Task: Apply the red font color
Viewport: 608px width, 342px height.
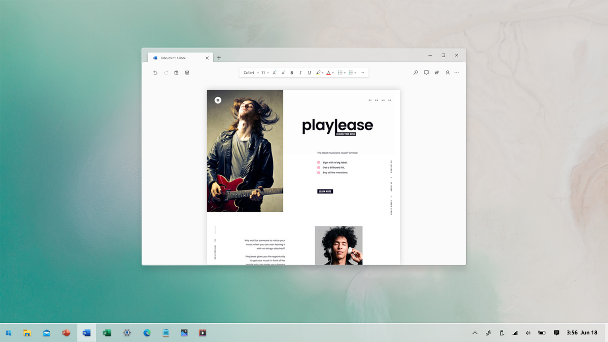Action: [328, 73]
